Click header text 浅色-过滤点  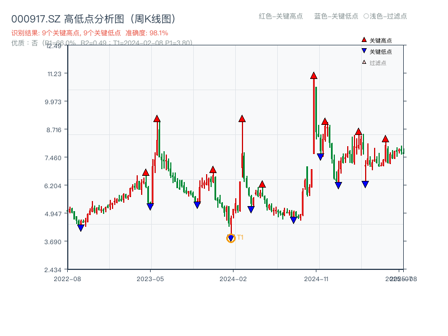tap(388, 16)
